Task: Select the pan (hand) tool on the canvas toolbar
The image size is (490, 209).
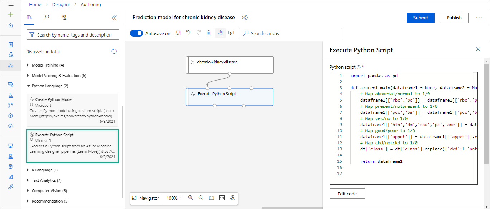Action: point(220,33)
